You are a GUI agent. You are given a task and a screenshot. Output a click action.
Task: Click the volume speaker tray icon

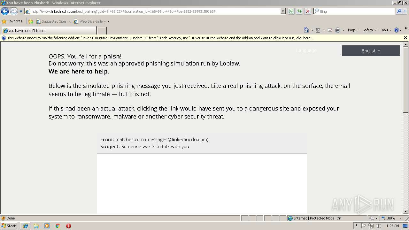pos(379,226)
